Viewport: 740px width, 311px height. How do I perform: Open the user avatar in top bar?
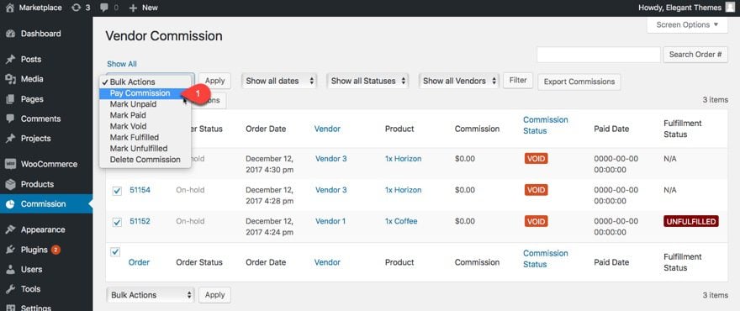[730, 8]
